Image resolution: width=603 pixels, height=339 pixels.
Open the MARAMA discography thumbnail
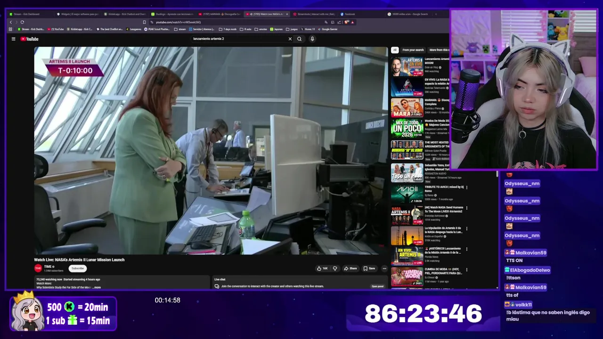[407, 107]
